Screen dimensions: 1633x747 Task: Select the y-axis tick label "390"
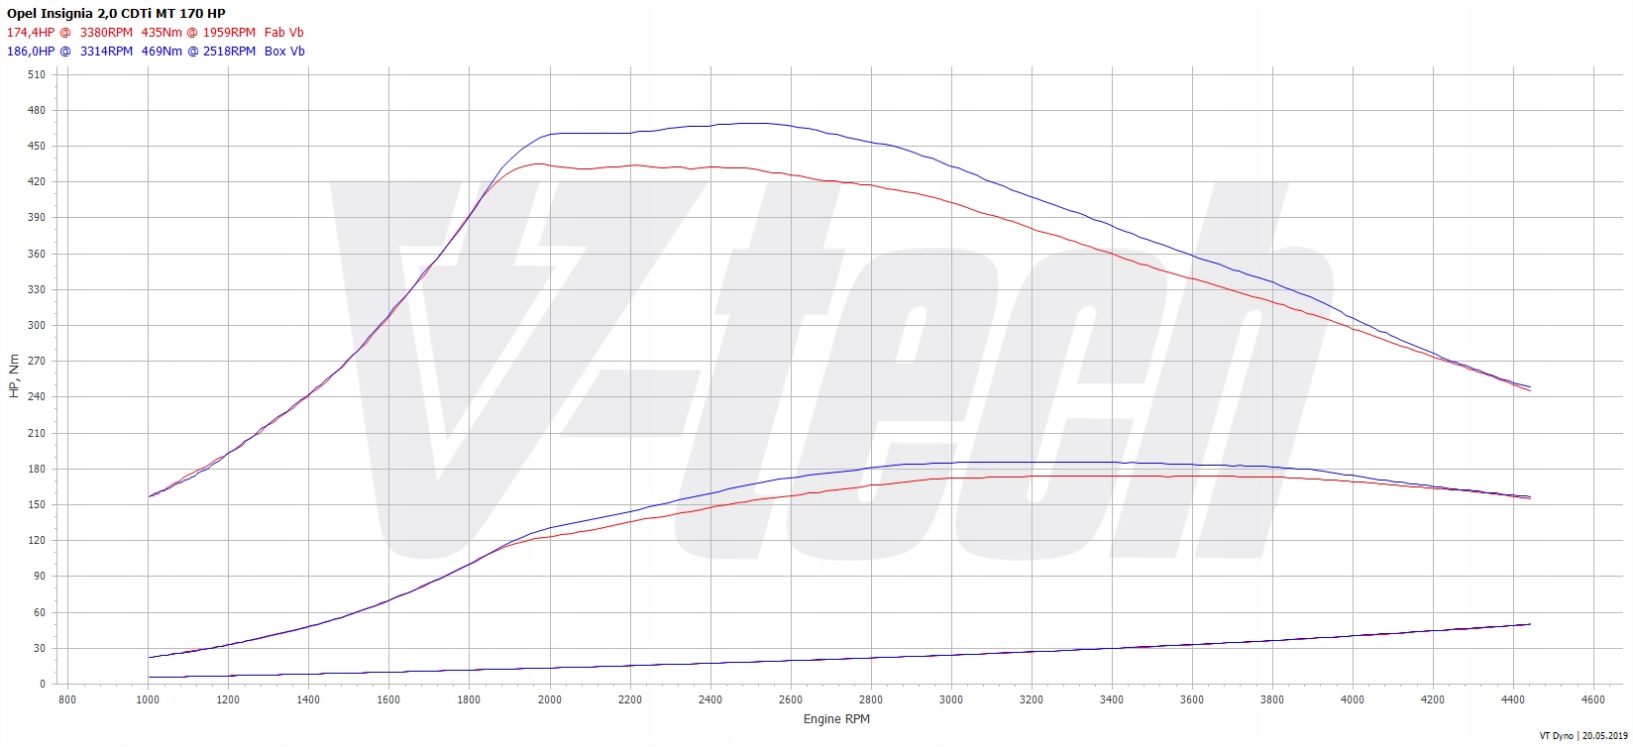click(36, 217)
